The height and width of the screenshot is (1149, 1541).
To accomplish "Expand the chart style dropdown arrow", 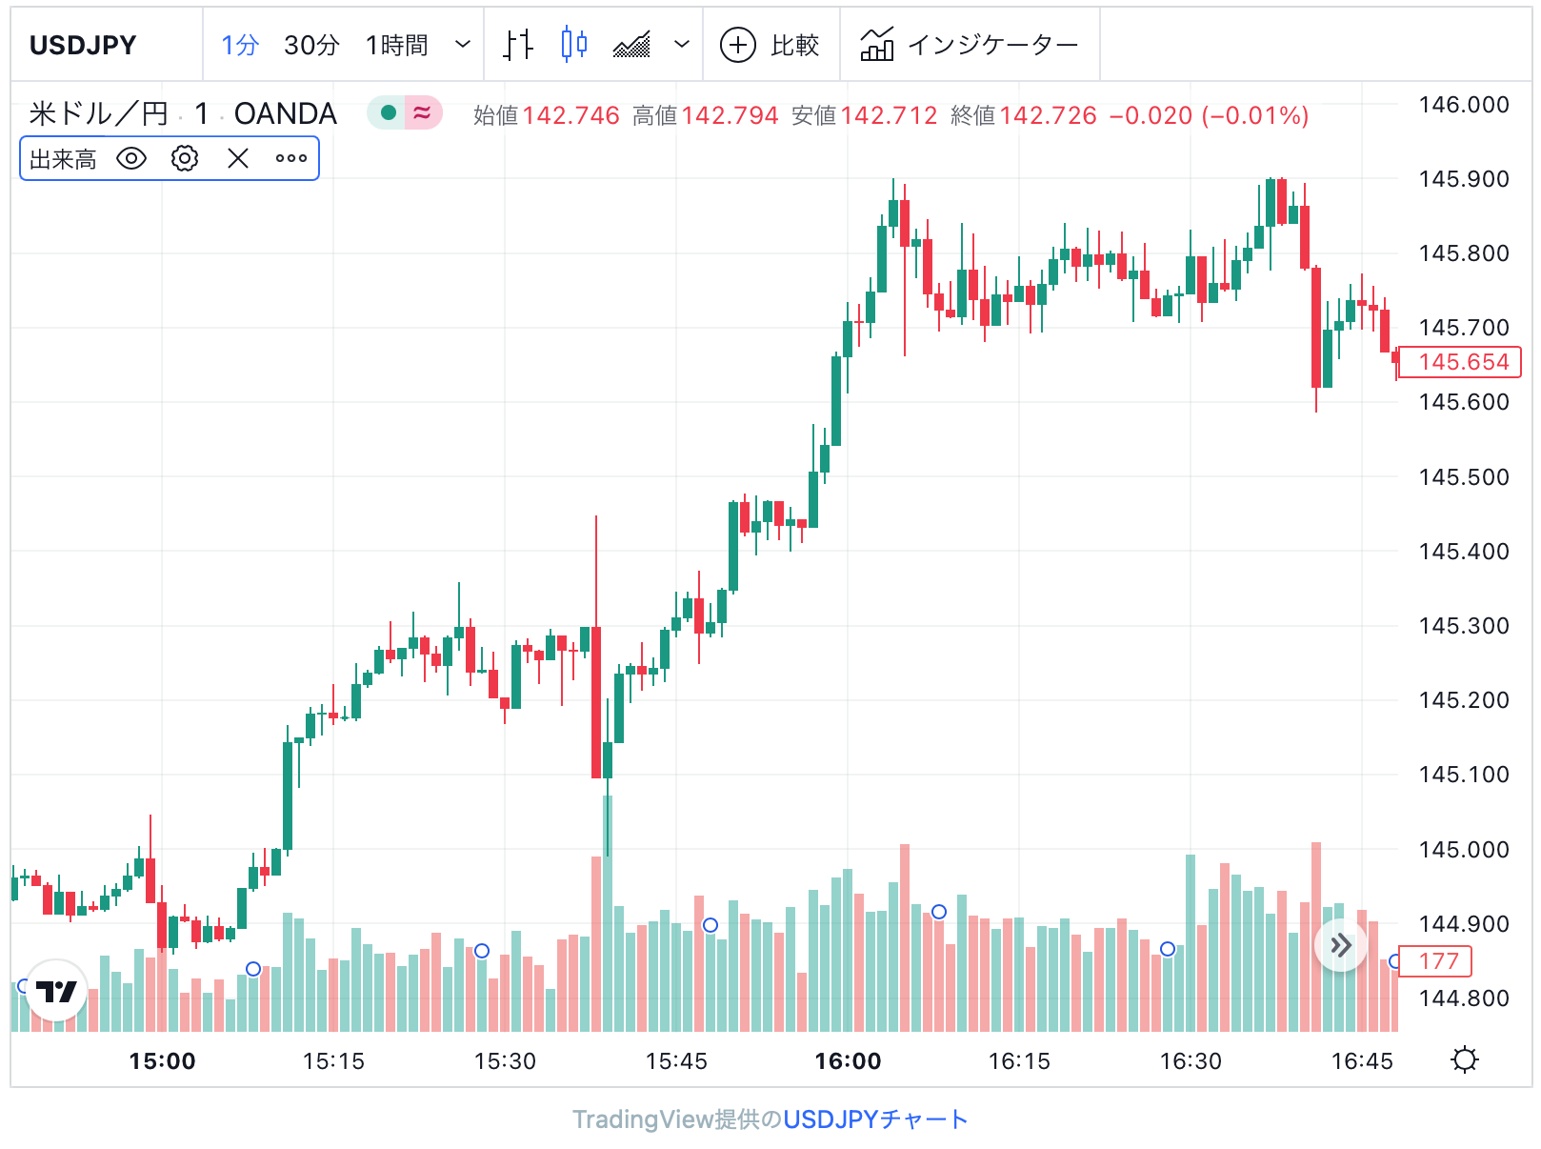I will pos(682,45).
